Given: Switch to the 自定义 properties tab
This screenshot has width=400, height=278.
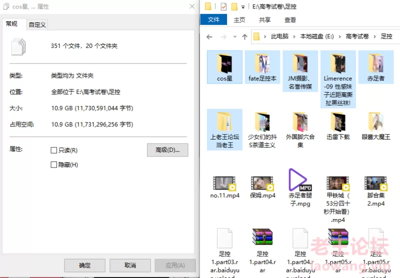Looking at the screenshot, I should click(37, 24).
